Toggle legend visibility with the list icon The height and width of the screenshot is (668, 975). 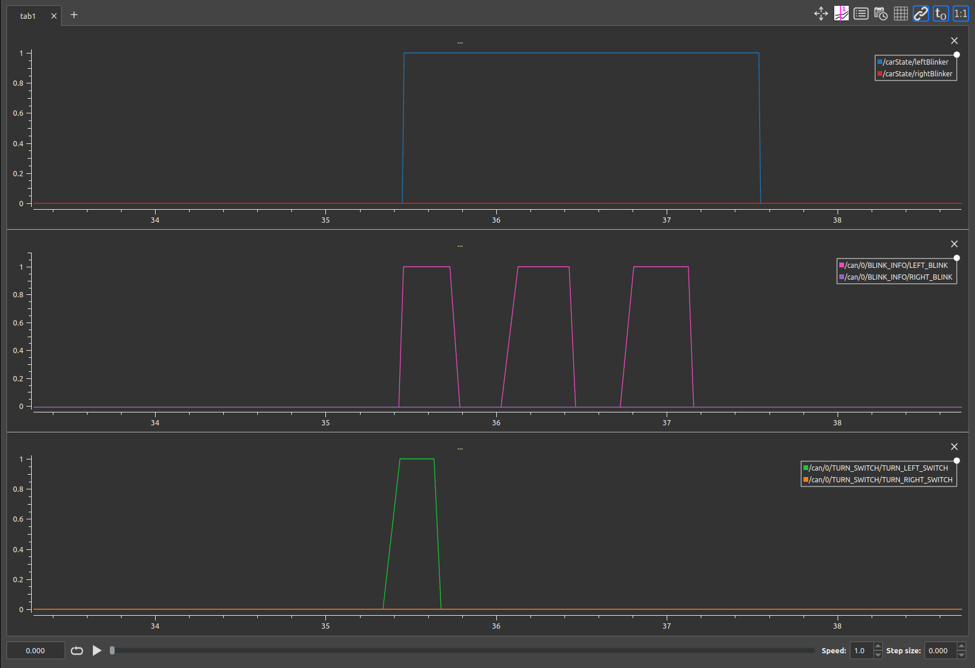[x=861, y=14]
